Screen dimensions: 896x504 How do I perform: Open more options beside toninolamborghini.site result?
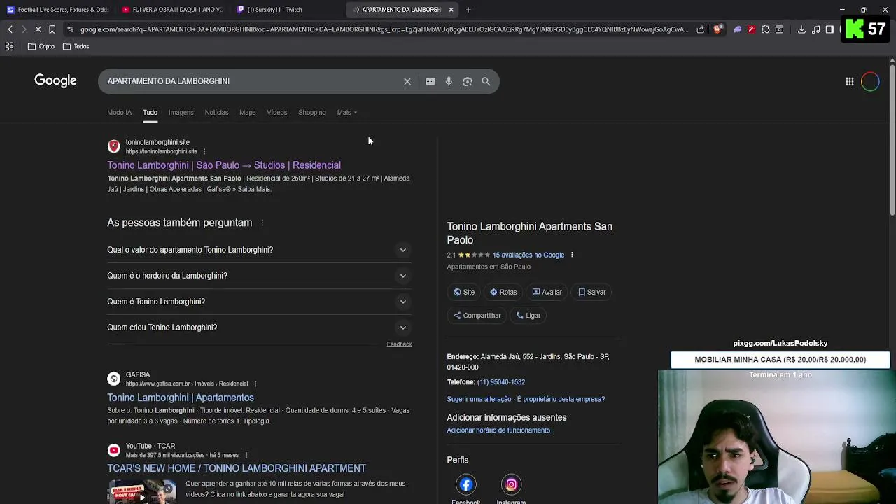click(x=204, y=151)
